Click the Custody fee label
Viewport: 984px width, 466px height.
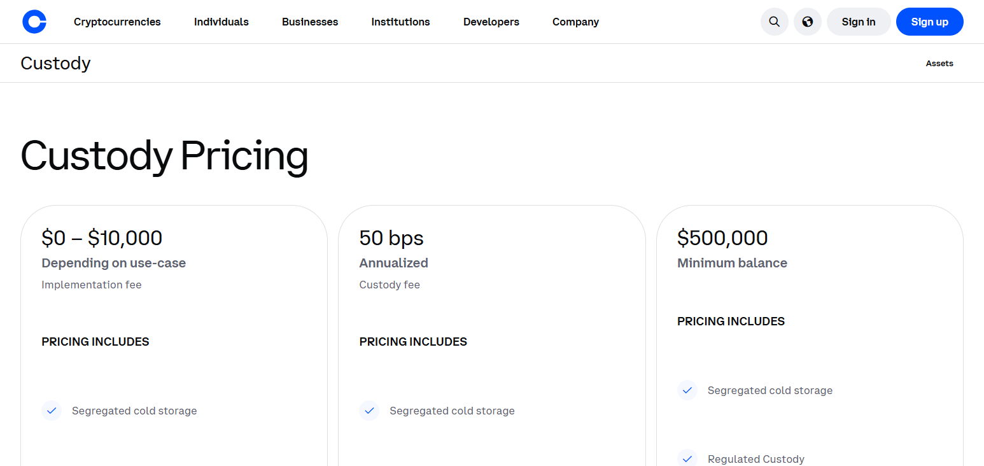click(x=390, y=285)
